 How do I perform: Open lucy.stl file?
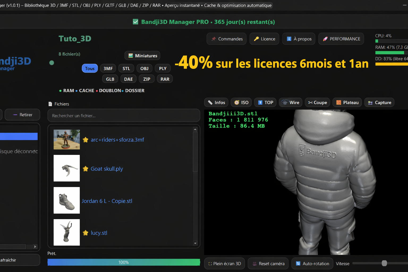point(99,233)
